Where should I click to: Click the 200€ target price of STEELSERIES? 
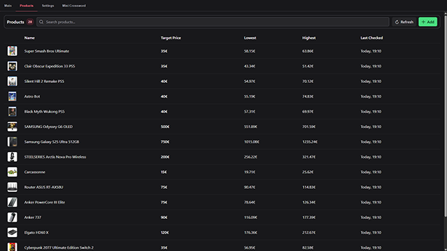pyautogui.click(x=165, y=157)
